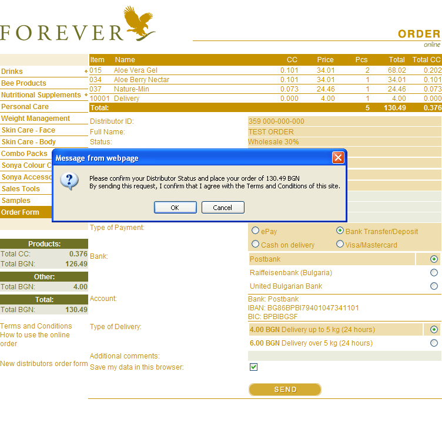Confirm the order with OK

pyautogui.click(x=175, y=208)
